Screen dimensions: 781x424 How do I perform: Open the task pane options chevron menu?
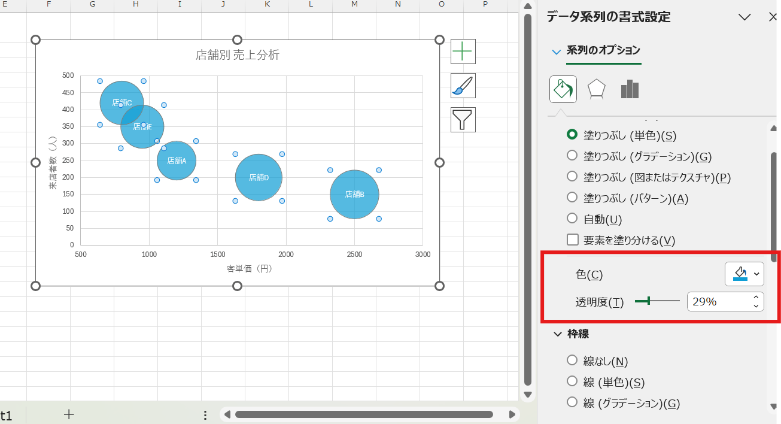tap(744, 17)
